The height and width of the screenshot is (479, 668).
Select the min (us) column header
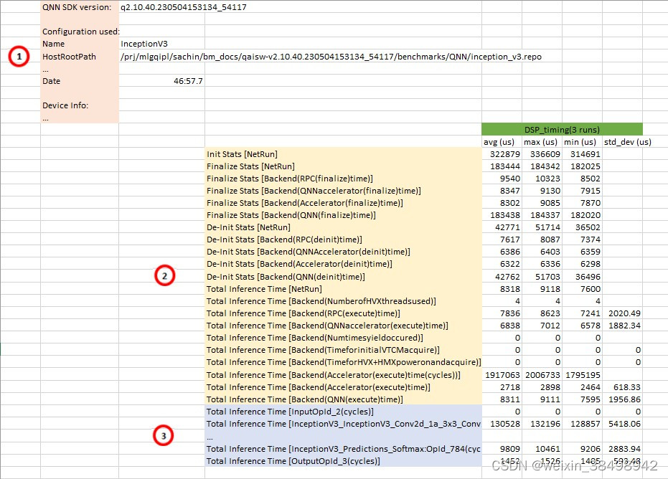pyautogui.click(x=580, y=141)
